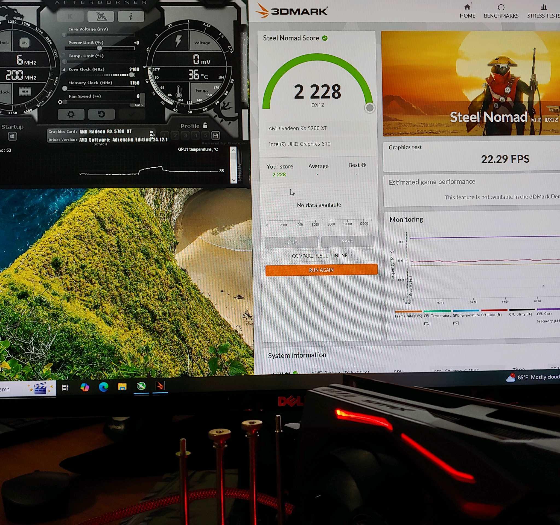Click the Afterburner graph scroll down arrow
Image resolution: width=560 pixels, height=525 pixels.
(234, 180)
